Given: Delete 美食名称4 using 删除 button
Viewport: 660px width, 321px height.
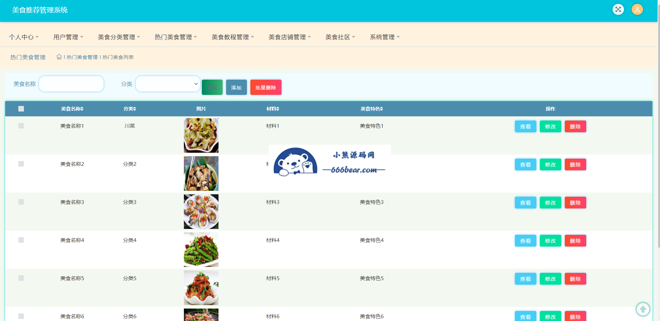Looking at the screenshot, I should (576, 241).
